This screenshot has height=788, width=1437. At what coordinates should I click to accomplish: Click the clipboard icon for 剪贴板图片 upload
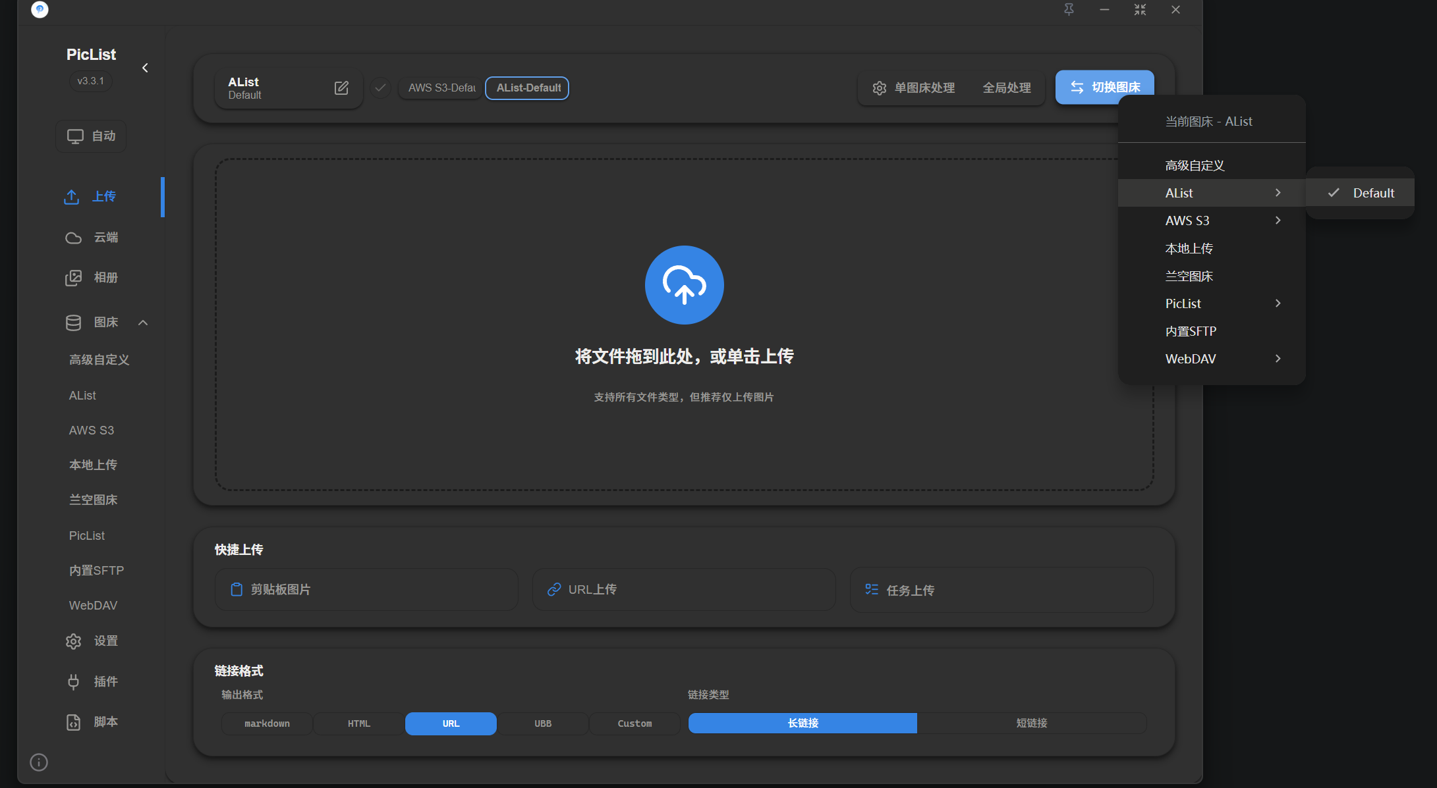tap(237, 589)
